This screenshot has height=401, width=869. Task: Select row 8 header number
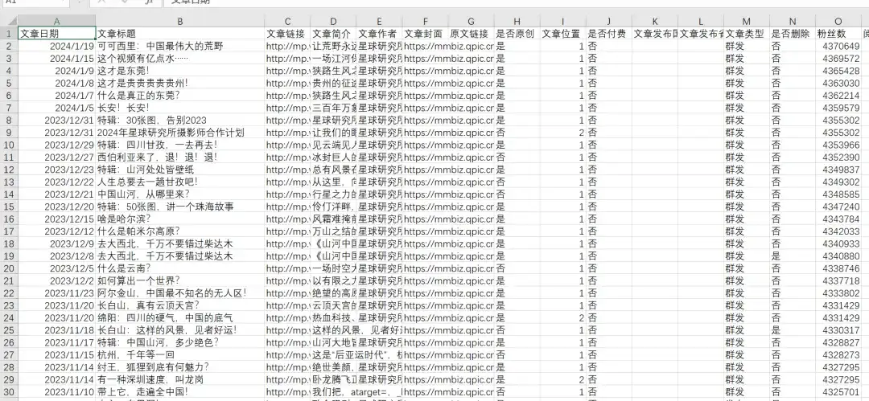[x=9, y=121]
